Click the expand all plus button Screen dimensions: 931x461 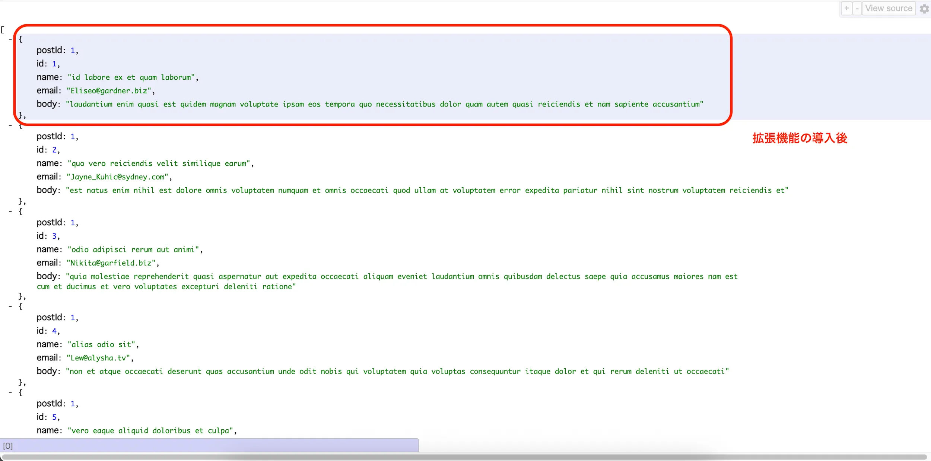click(846, 8)
